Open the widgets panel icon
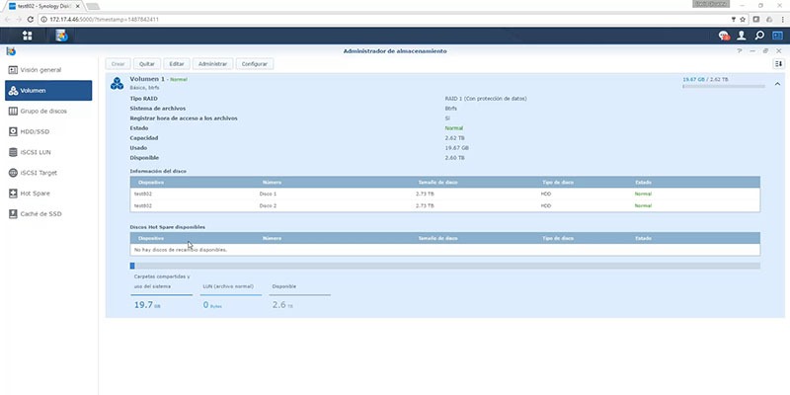The width and height of the screenshot is (790, 395). tap(777, 36)
